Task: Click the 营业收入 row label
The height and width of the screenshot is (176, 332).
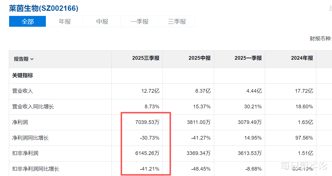Action: [x=22, y=91]
